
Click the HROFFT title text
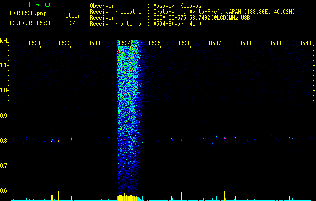(52, 4)
